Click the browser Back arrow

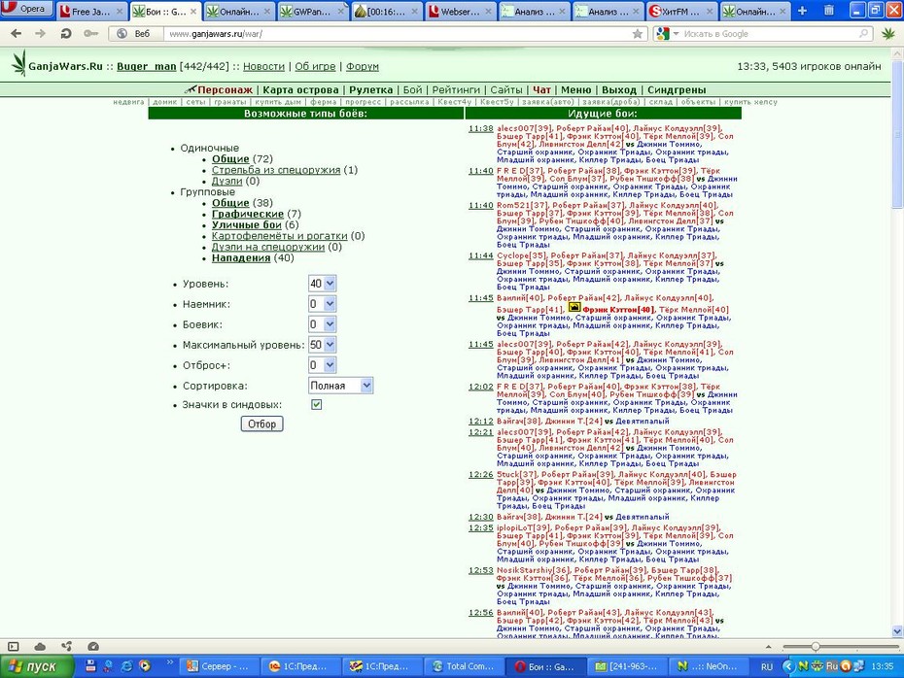tap(17, 33)
